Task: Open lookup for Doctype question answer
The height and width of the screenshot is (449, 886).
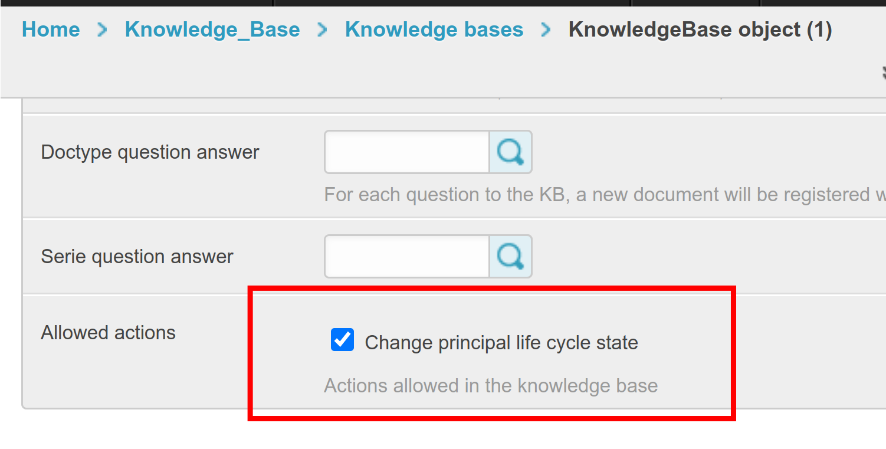Action: click(x=510, y=152)
